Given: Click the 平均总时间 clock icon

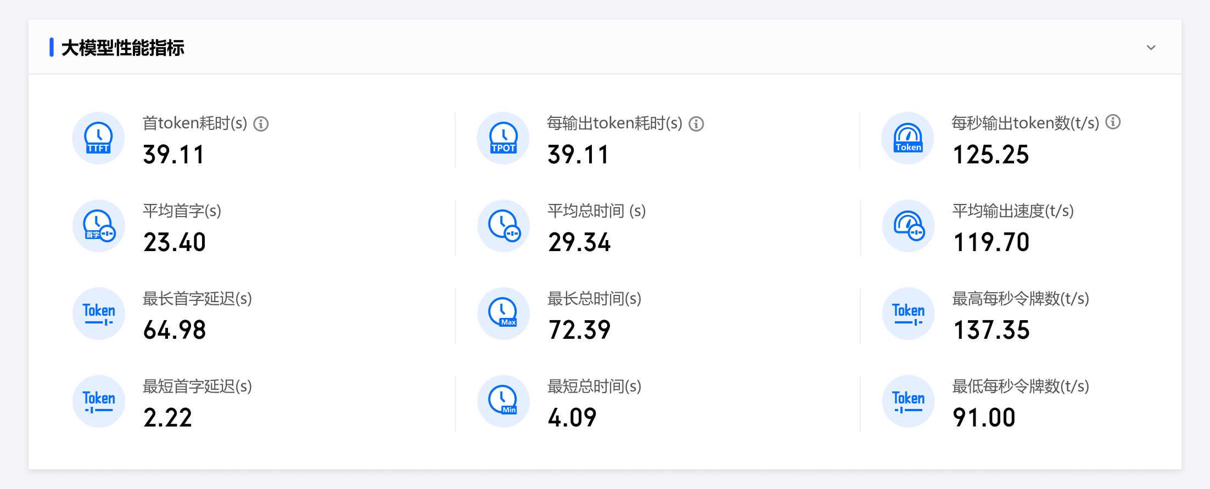Looking at the screenshot, I should click(503, 226).
